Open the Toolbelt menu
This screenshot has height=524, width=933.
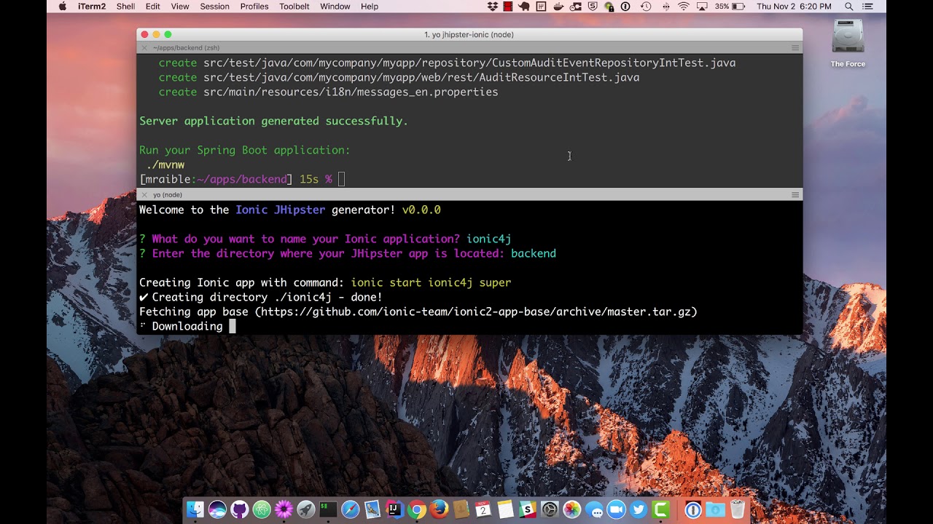294,7
